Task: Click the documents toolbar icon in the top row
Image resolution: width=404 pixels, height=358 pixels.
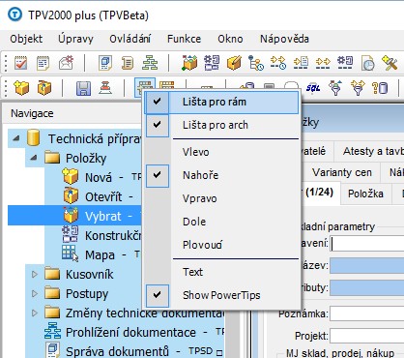Action: point(105,63)
